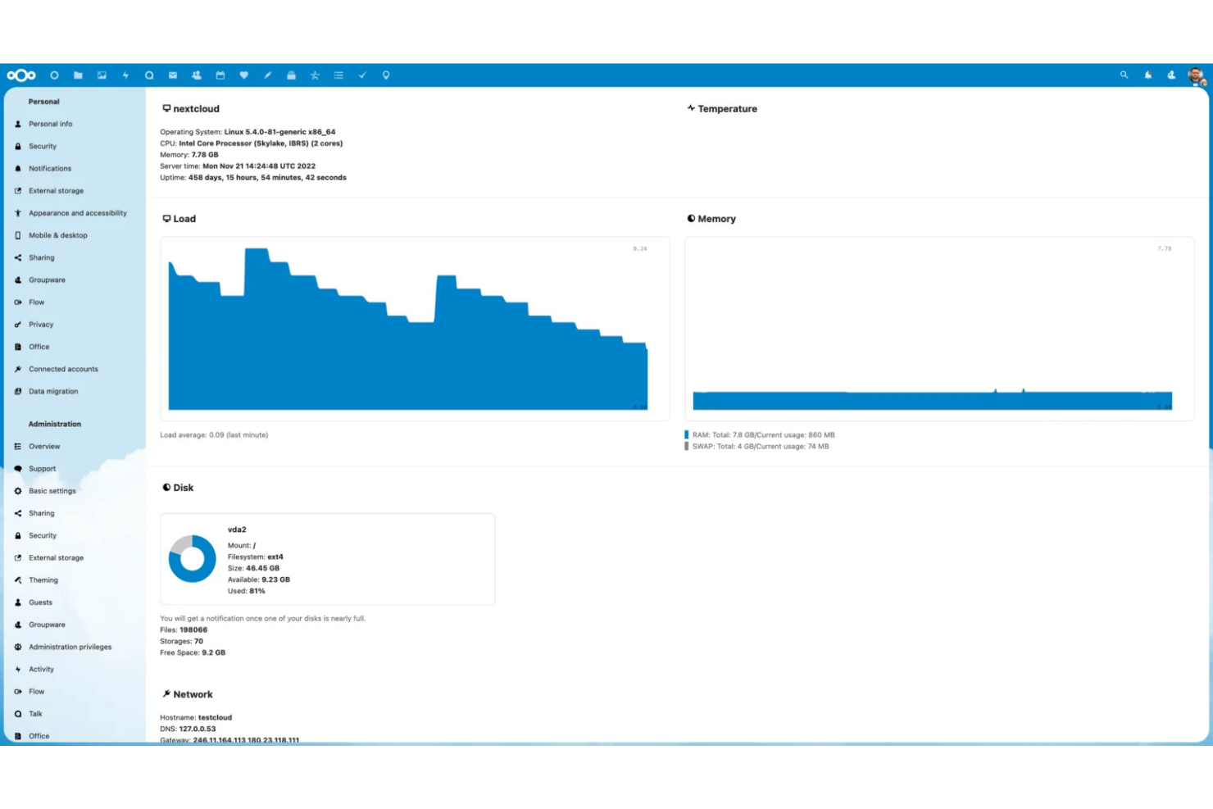Open the Contacts app
1213x809 pixels.
point(195,75)
